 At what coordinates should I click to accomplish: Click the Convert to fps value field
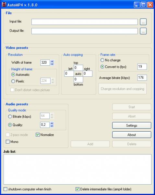pos(142,67)
